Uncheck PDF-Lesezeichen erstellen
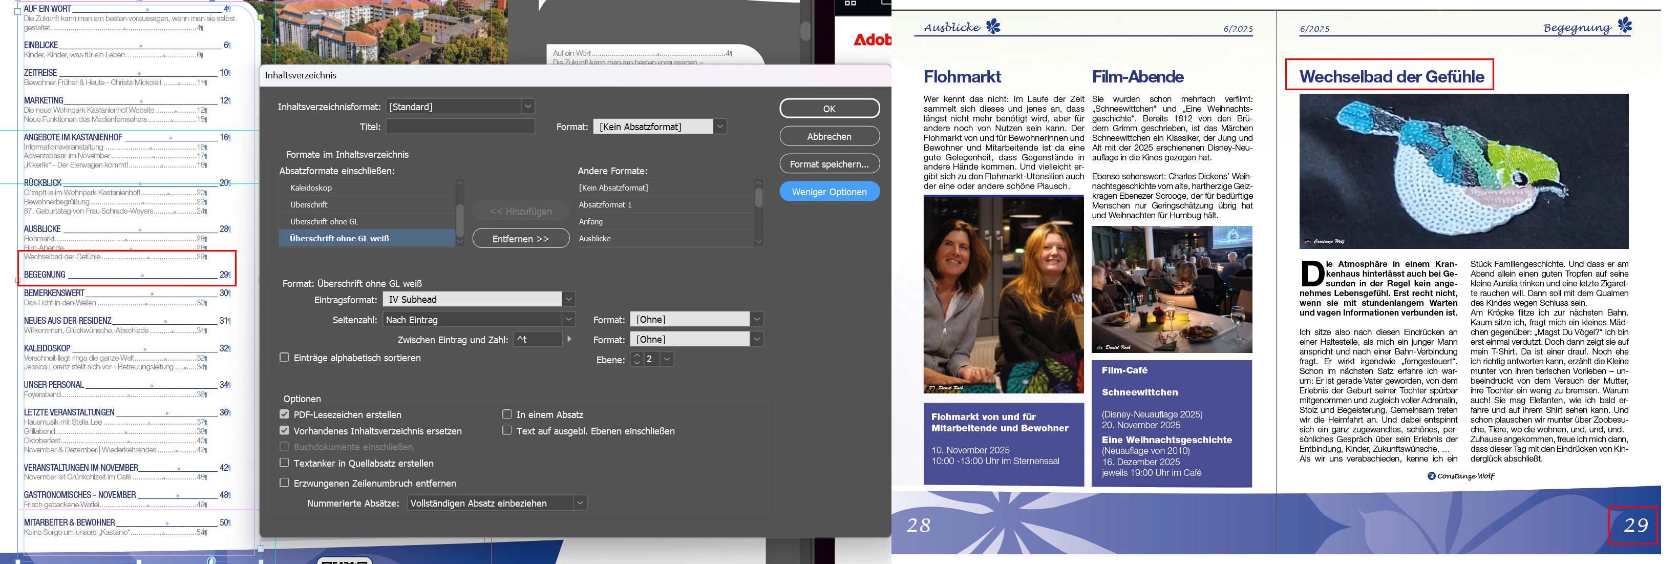 [x=284, y=414]
